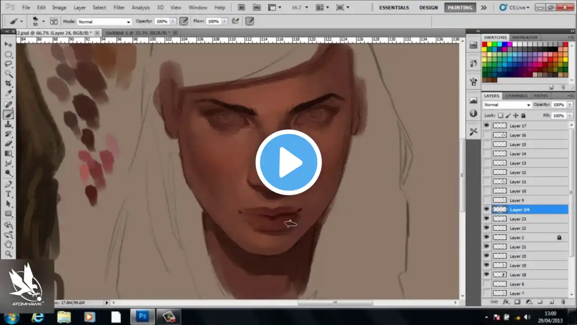Hide Layer 17 using its eye icon
The width and height of the screenshot is (577, 325).
pyautogui.click(x=486, y=125)
